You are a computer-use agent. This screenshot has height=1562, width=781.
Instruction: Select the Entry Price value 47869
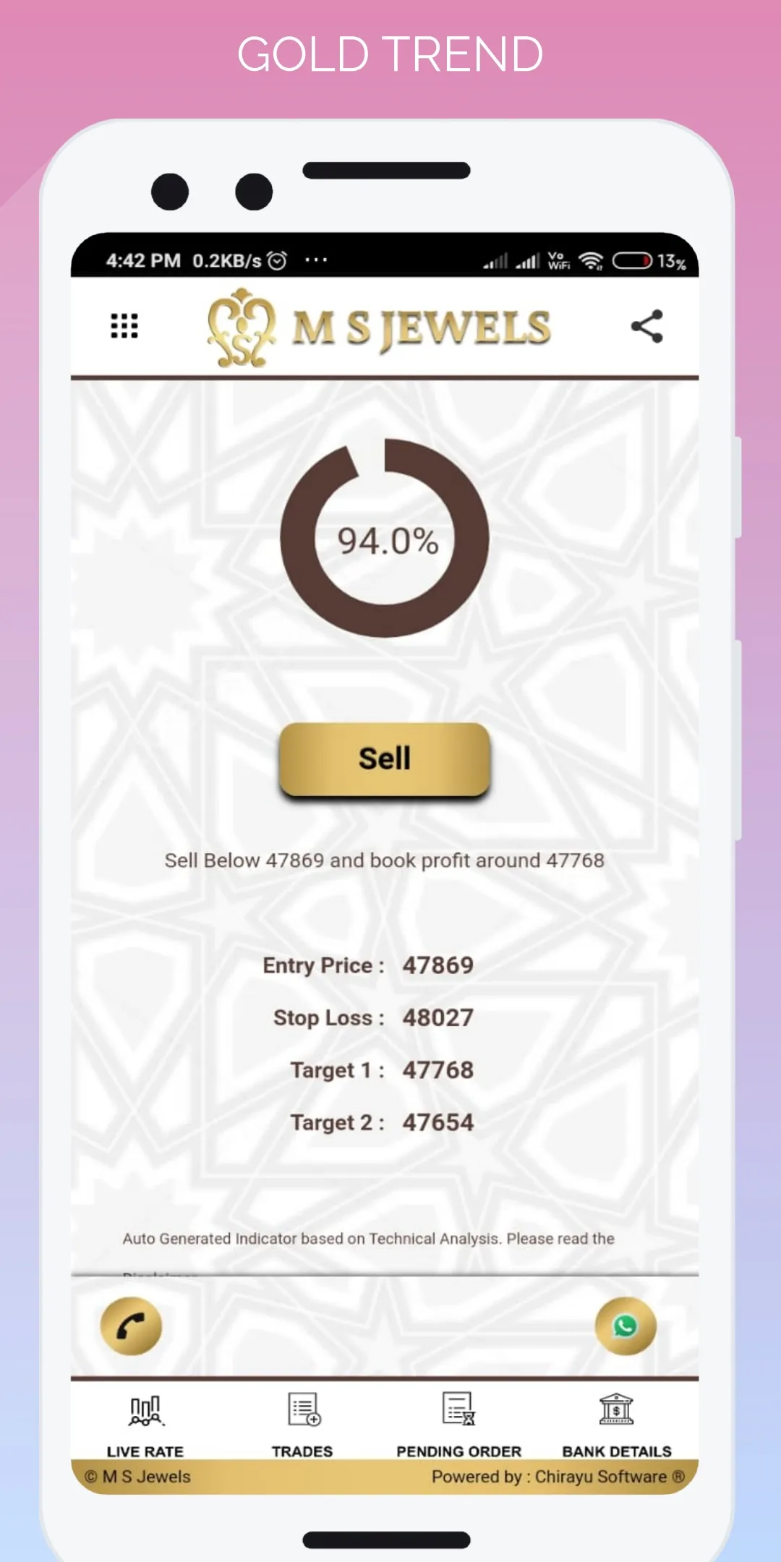(438, 965)
